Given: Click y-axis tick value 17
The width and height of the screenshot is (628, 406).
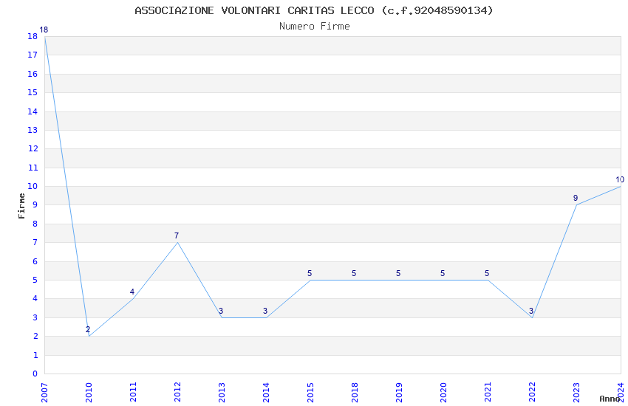Looking at the screenshot, I should [33, 55].
